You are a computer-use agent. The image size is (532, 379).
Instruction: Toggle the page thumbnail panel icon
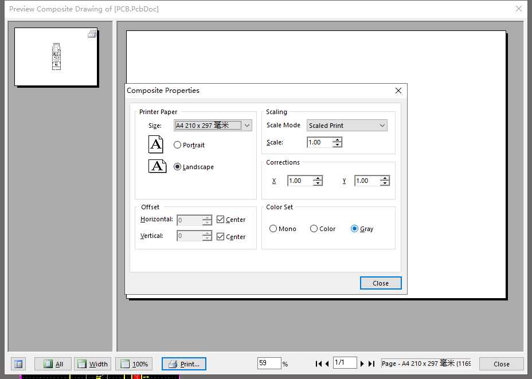[18, 364]
